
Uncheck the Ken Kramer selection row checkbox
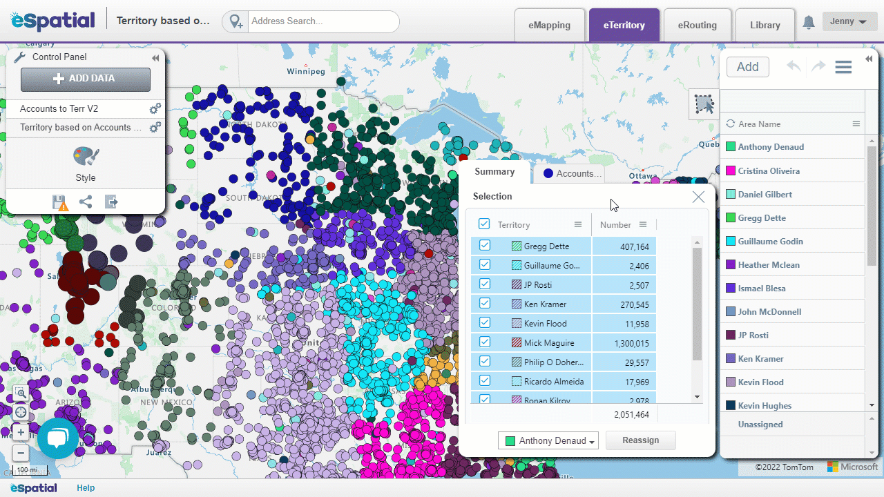click(484, 304)
